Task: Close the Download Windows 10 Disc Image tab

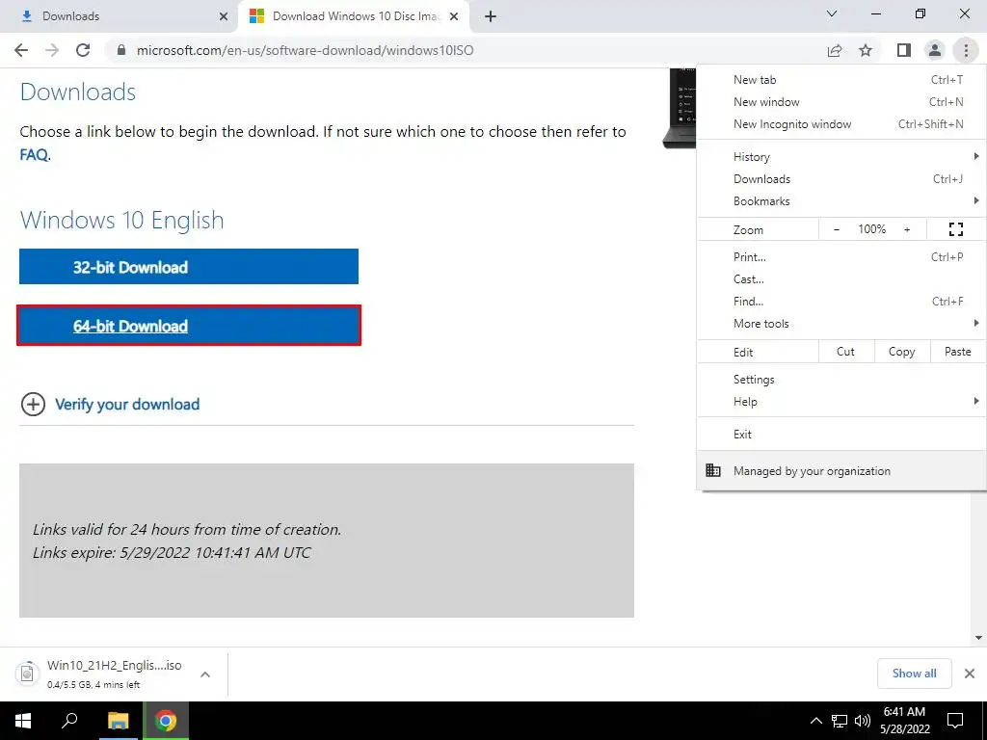Action: click(x=454, y=16)
